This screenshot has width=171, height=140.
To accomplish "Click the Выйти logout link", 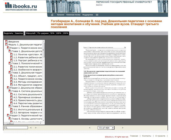I will pyautogui.click(x=99, y=5).
